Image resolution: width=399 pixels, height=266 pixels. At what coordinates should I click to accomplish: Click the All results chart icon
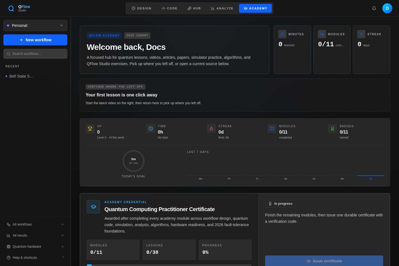pyautogui.click(x=9, y=236)
